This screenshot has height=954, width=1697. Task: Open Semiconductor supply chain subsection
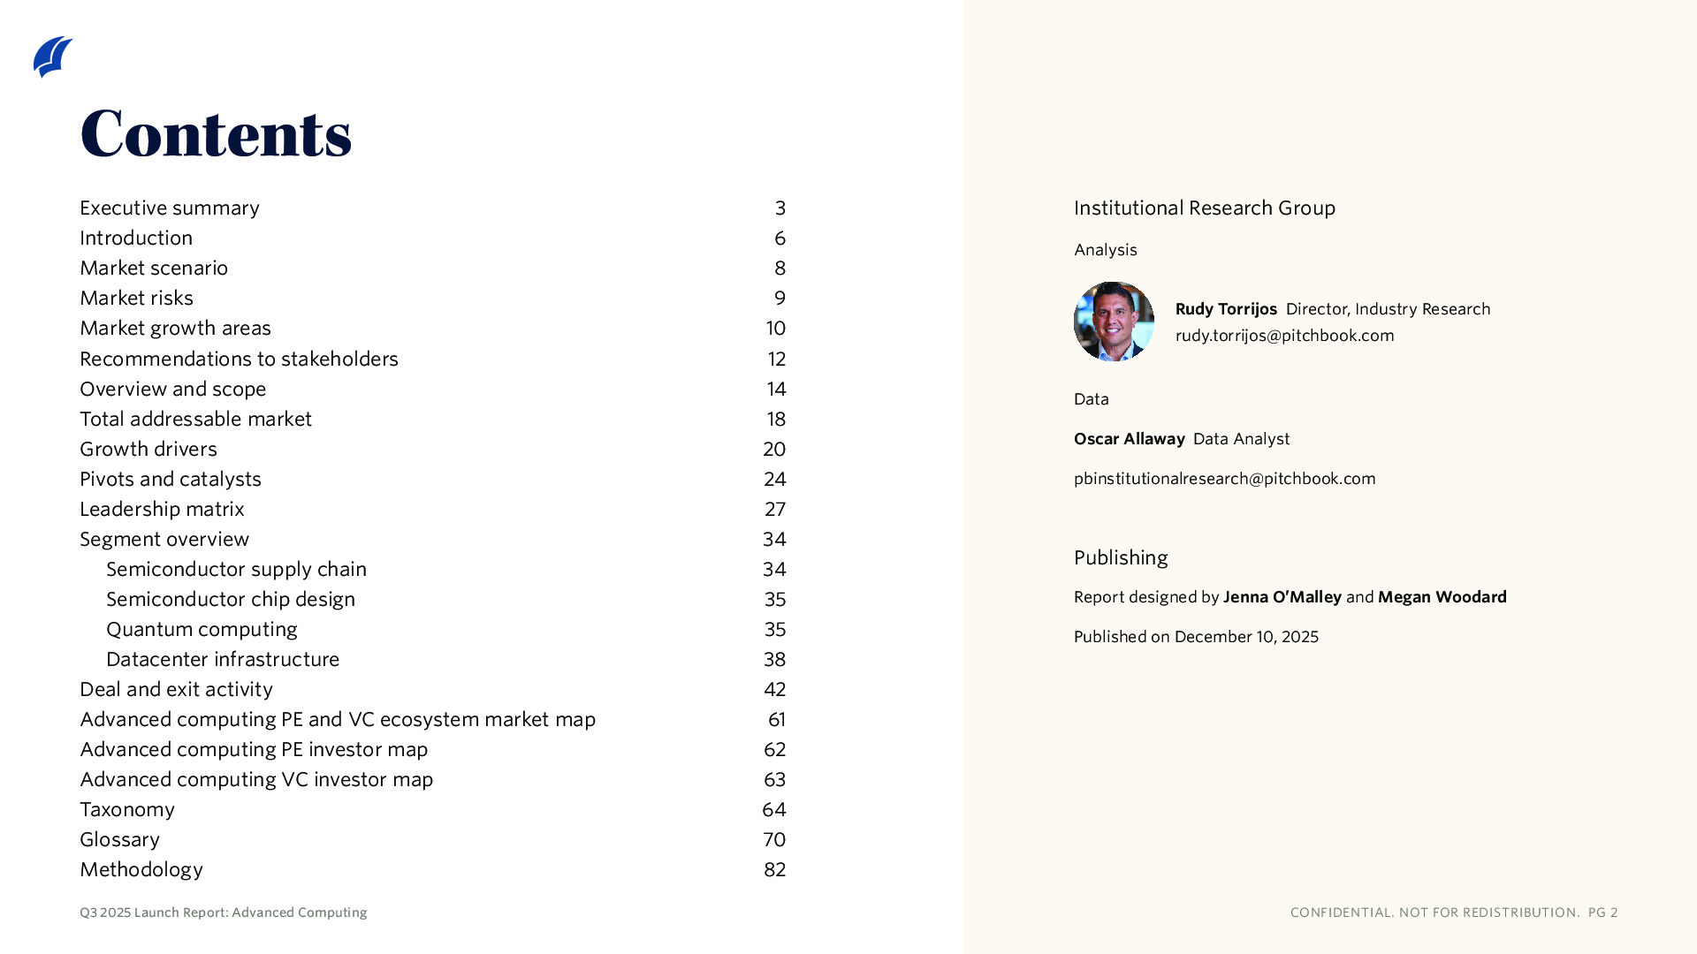[236, 569]
